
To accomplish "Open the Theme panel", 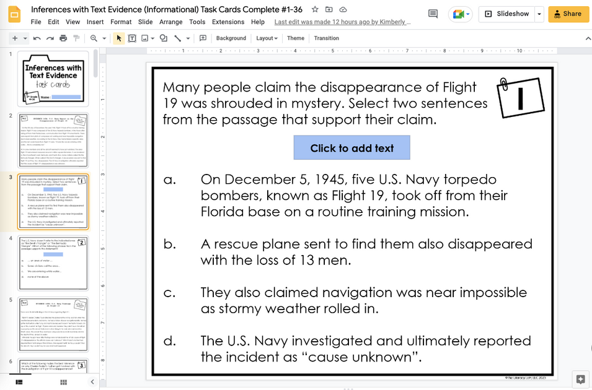I will (296, 38).
